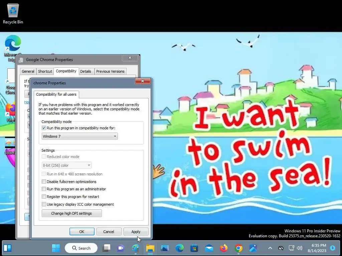Open the Windows Start menu
Screen dimensions: 342x256
(x=56, y=248)
